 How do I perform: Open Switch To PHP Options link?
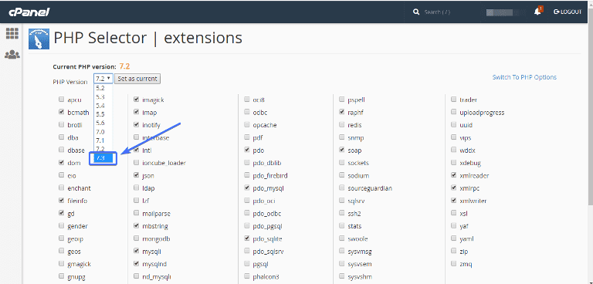click(524, 77)
